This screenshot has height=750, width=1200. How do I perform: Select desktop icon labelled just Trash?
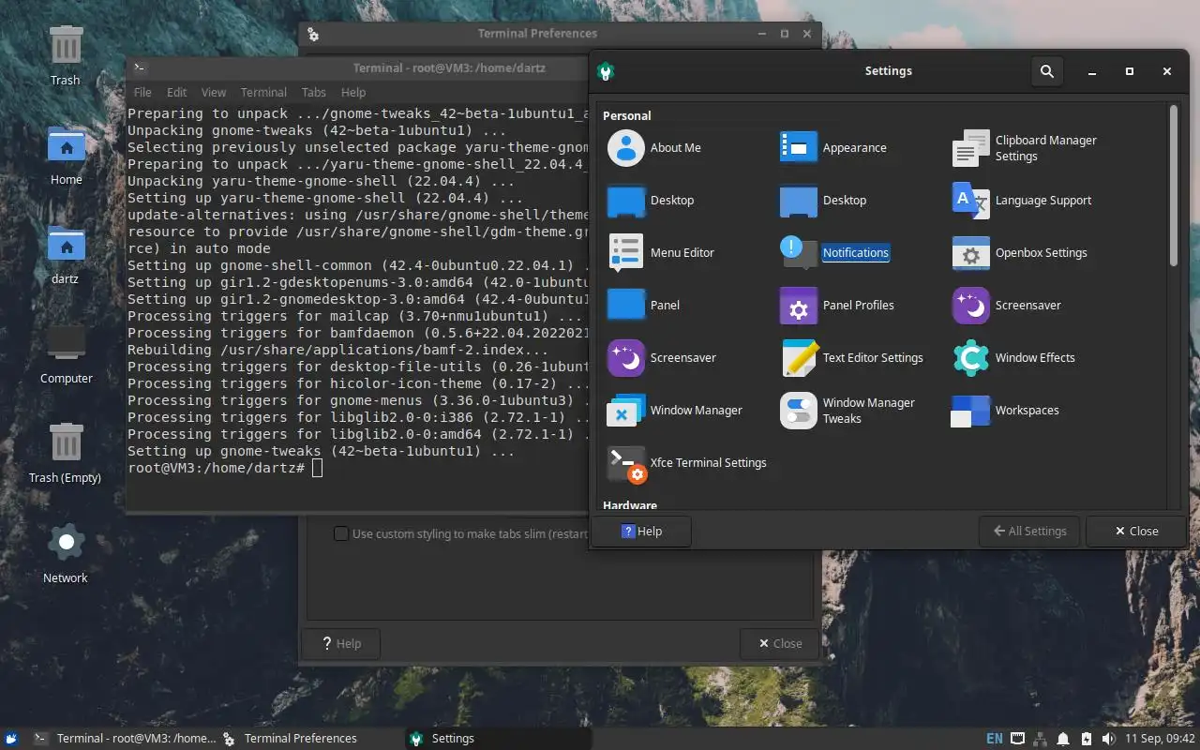tap(66, 56)
